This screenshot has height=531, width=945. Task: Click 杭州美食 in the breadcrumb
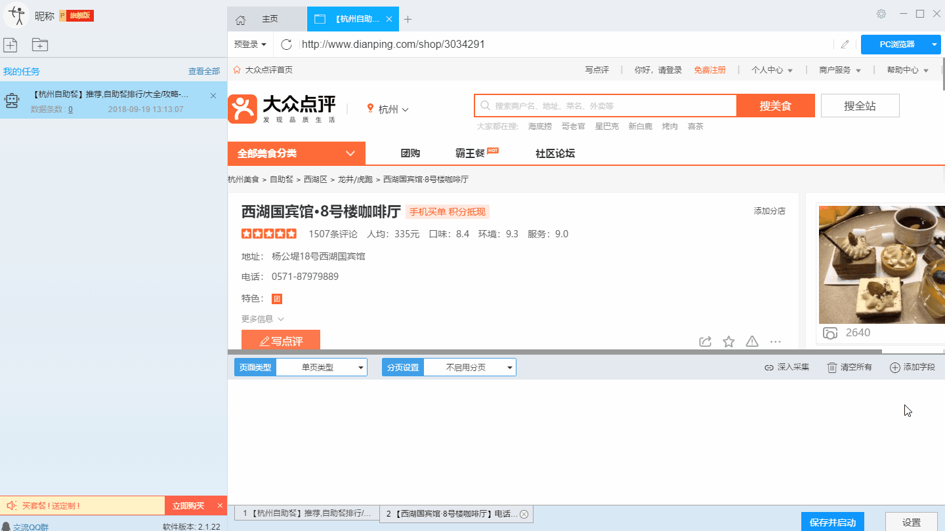(x=243, y=179)
